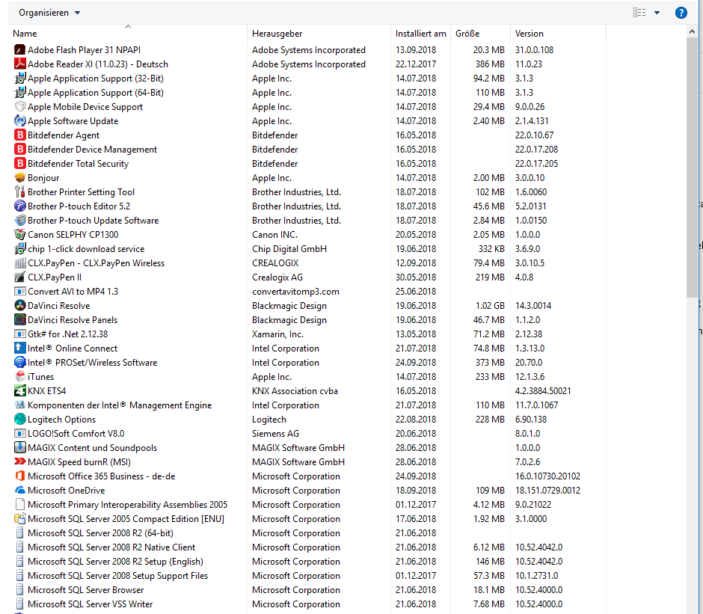Click version 16.0.10730.20102
The image size is (703, 614).
[x=547, y=476]
